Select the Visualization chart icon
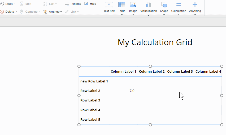This screenshot has height=135, width=226. [149, 5]
